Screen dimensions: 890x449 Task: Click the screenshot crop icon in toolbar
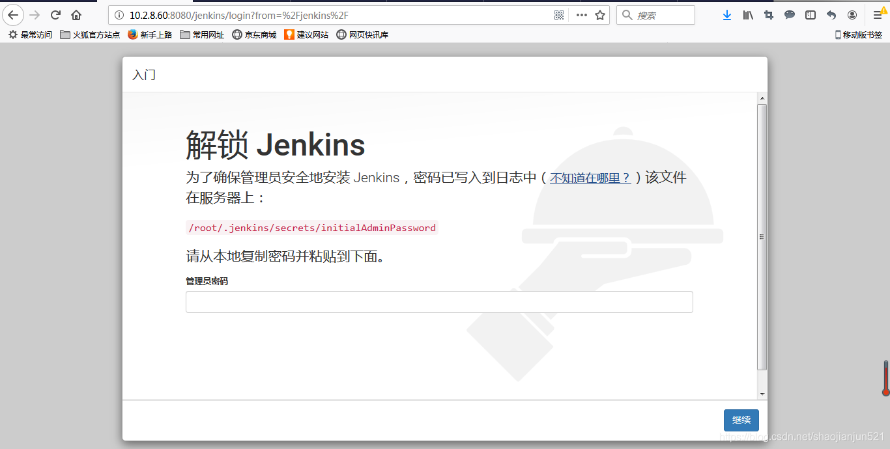769,15
